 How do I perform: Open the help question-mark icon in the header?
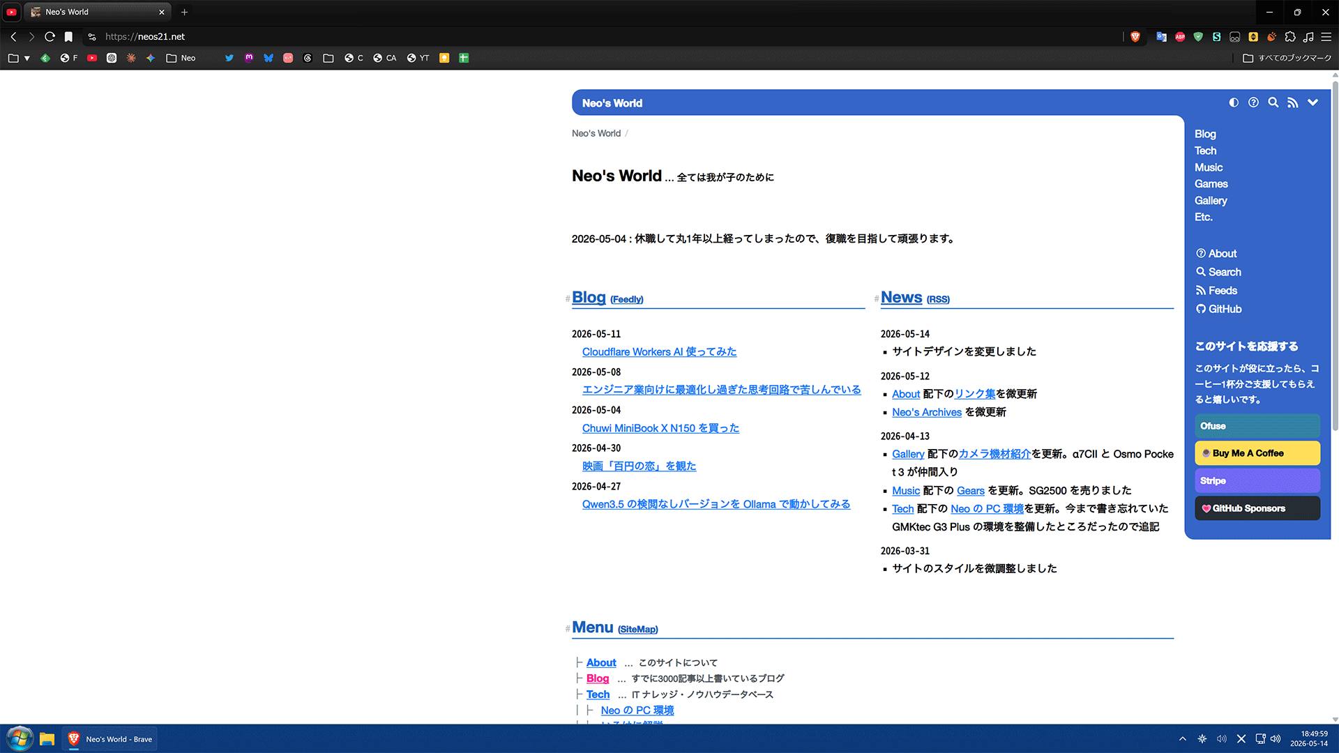tap(1253, 102)
